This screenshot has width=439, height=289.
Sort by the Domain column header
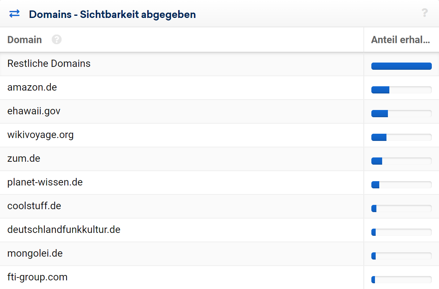[24, 40]
